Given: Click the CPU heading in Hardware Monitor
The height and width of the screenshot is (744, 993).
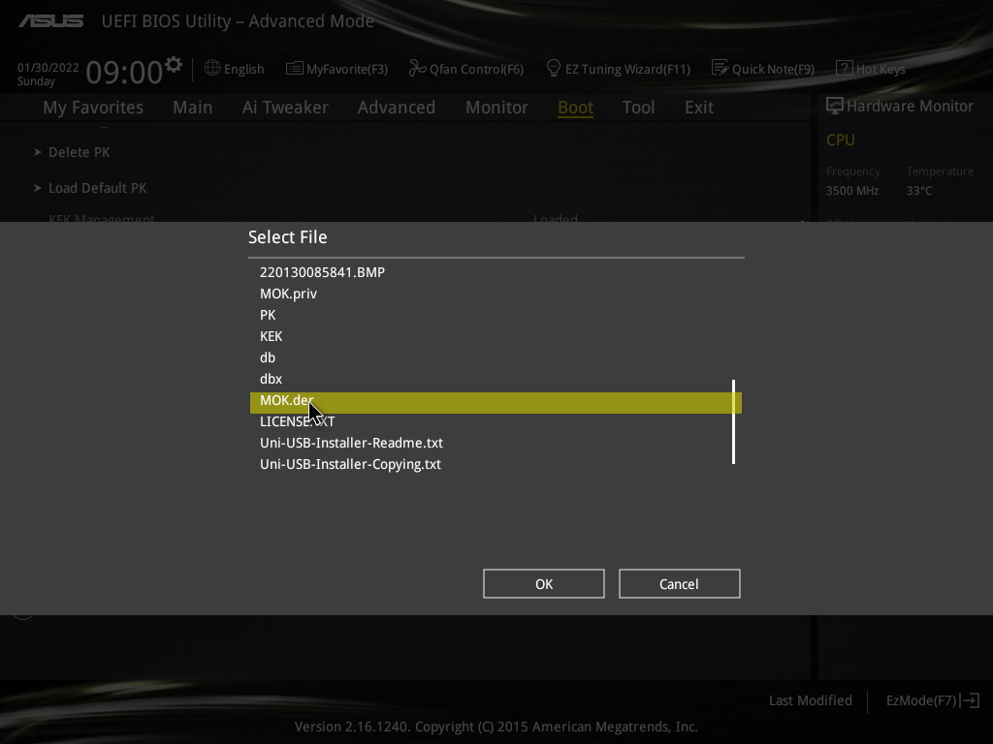Looking at the screenshot, I should pyautogui.click(x=841, y=139).
